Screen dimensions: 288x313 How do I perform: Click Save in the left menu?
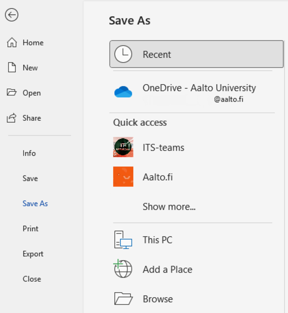tap(30, 179)
